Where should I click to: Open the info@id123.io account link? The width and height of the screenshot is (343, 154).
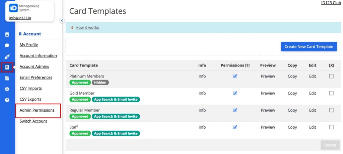click(20, 18)
